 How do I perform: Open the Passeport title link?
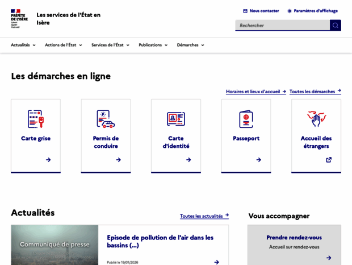[x=246, y=138]
